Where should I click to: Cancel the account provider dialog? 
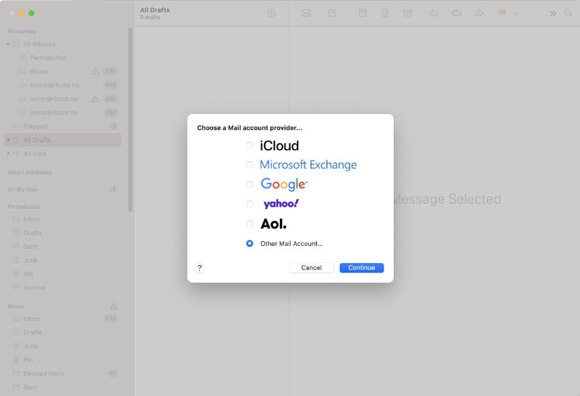coord(311,267)
